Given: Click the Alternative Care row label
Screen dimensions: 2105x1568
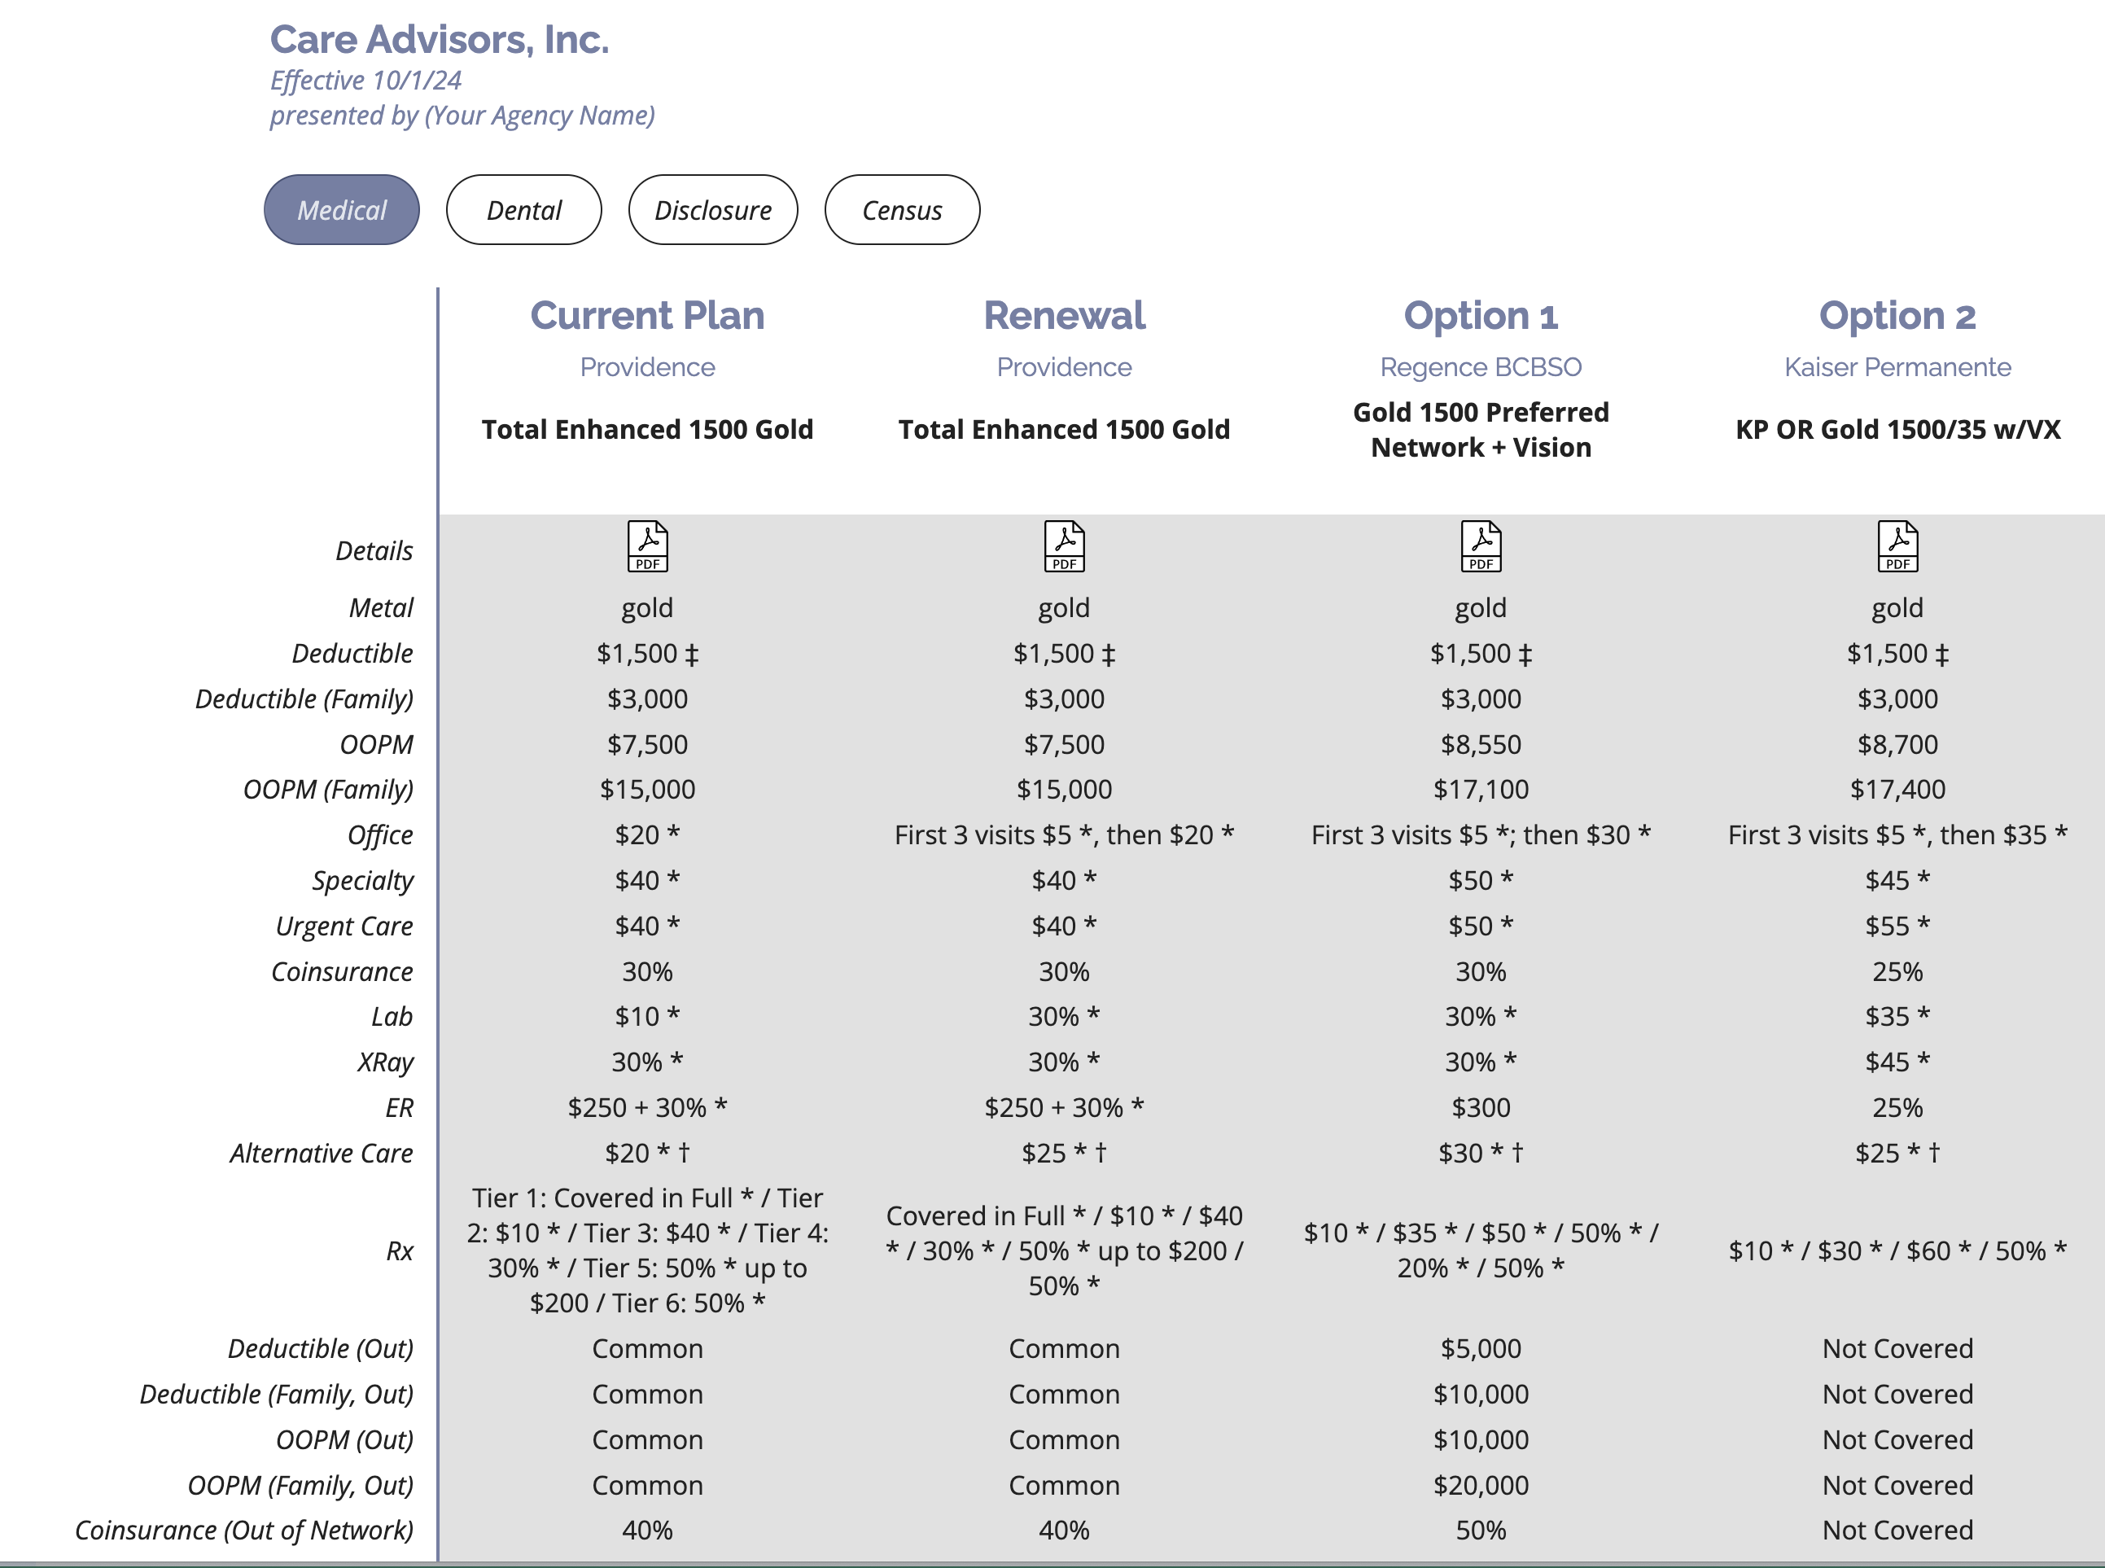Looking at the screenshot, I should click(x=321, y=1154).
